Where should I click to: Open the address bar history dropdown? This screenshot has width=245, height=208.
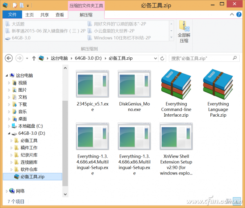(155, 59)
